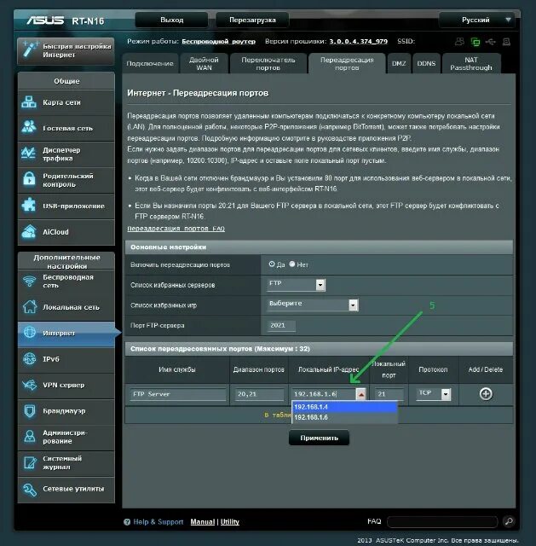Switch to the DMZ tab
This screenshot has height=546, width=536.
[x=399, y=63]
